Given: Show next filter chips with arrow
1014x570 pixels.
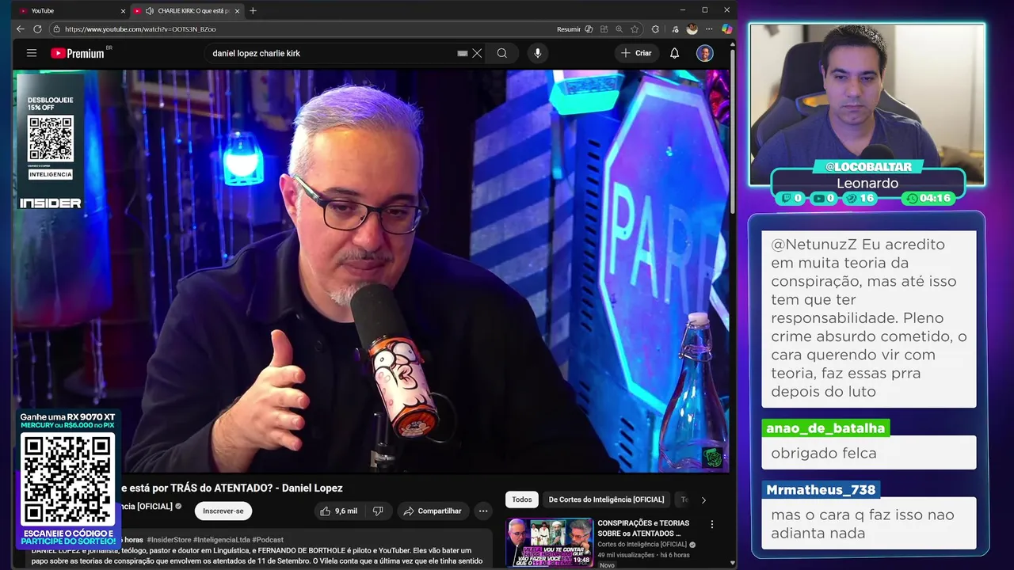Looking at the screenshot, I should pos(703,500).
